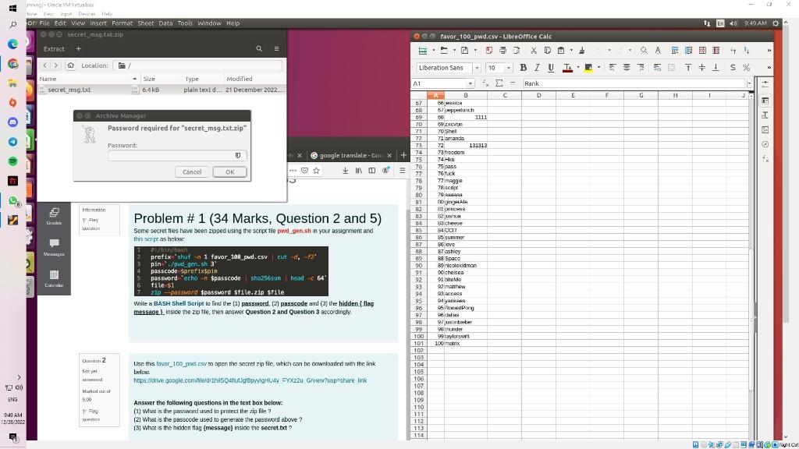Open the Save dropdown arrow in Calc
The width and height of the screenshot is (799, 449).
click(475, 51)
